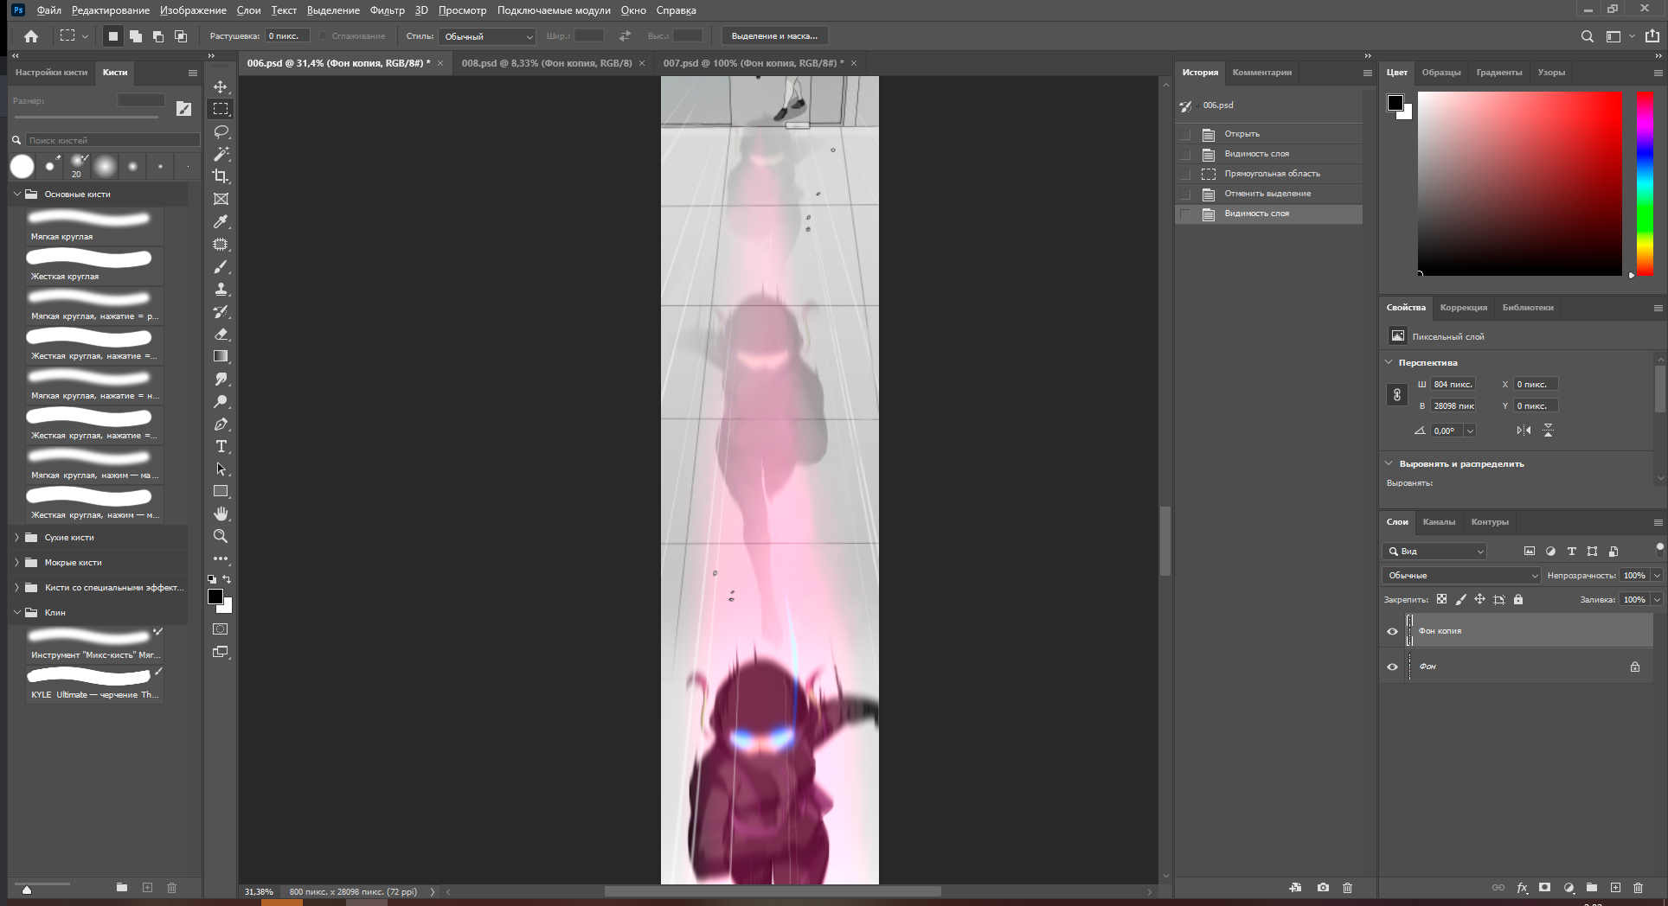The image size is (1668, 906).
Task: Choose the Мягкая круглая brush preset
Action: pos(94,226)
